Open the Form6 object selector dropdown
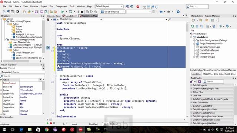 click(43, 68)
